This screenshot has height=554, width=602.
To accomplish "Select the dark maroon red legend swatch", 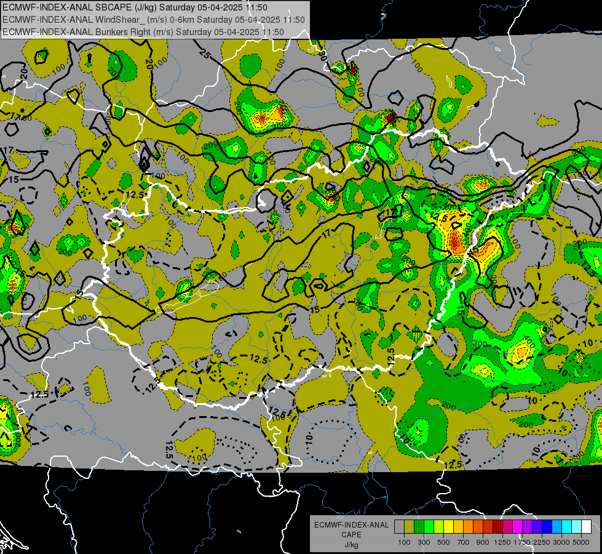I will [497, 527].
